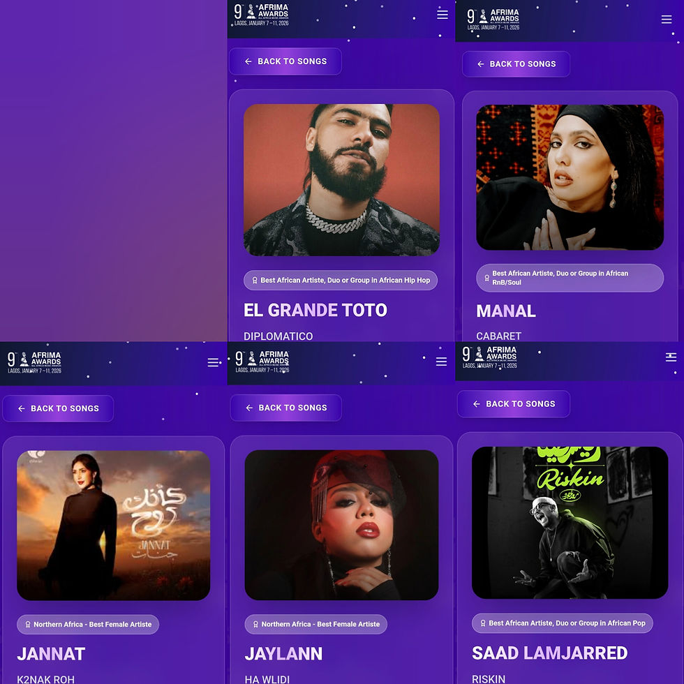Go Back to Songs from Jannat page
The height and width of the screenshot is (684, 684).
click(58, 409)
